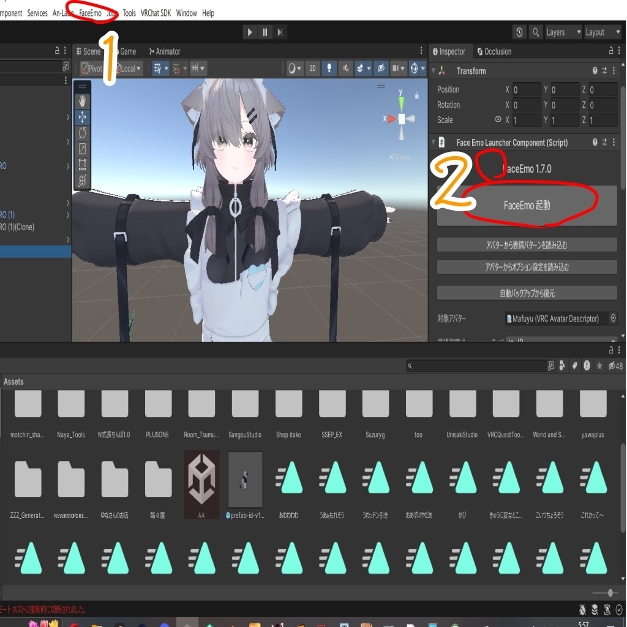
Task: Open Layers dropdown
Action: coord(563,32)
